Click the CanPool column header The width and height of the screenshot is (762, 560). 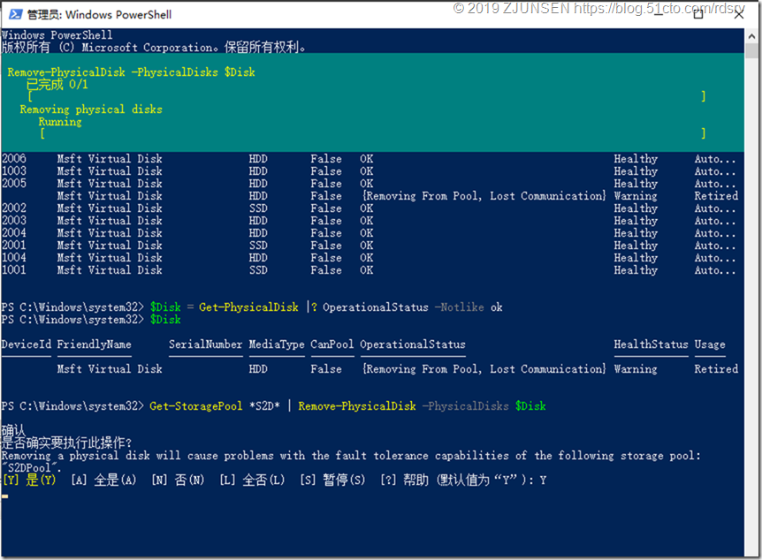(x=331, y=344)
